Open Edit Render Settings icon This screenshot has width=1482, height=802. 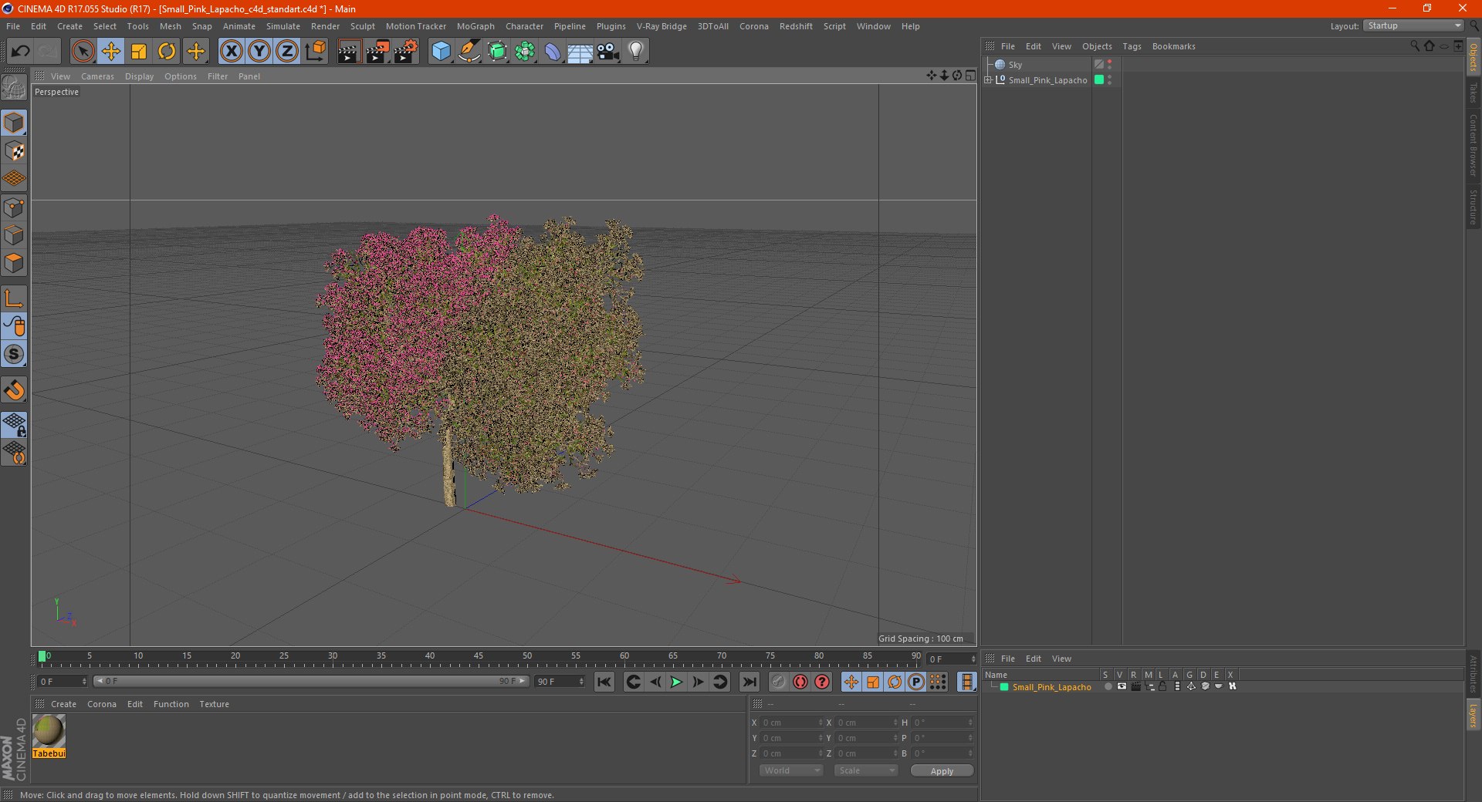[x=406, y=52]
